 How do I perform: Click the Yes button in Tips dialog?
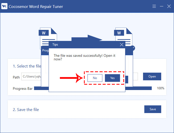[x=112, y=78]
